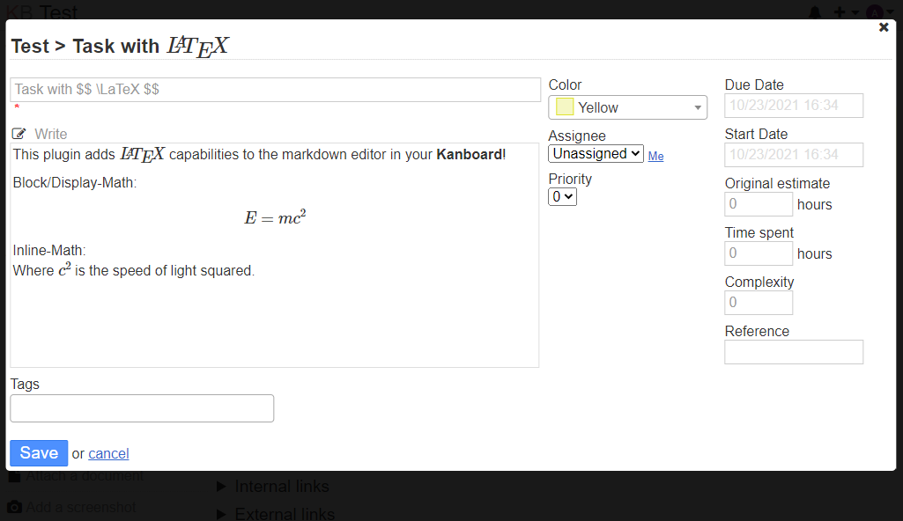Click the notifications bell icon in header
The height and width of the screenshot is (521, 903).
point(815,12)
